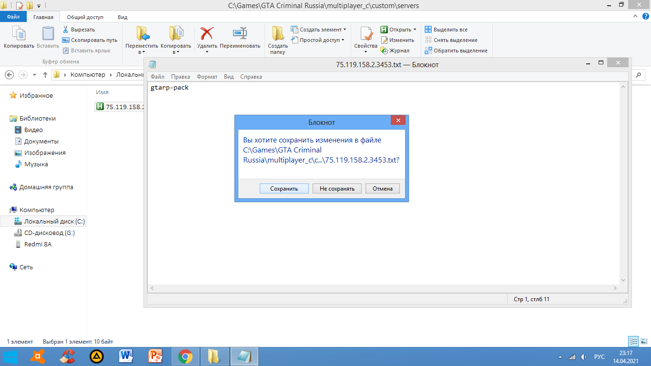Expand the Открыть dropdown arrow
Image resolution: width=651 pixels, height=366 pixels.
click(x=415, y=30)
